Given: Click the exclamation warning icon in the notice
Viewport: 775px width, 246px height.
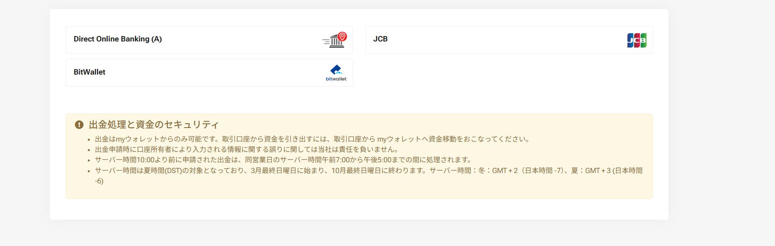Looking at the screenshot, I should 79,125.
